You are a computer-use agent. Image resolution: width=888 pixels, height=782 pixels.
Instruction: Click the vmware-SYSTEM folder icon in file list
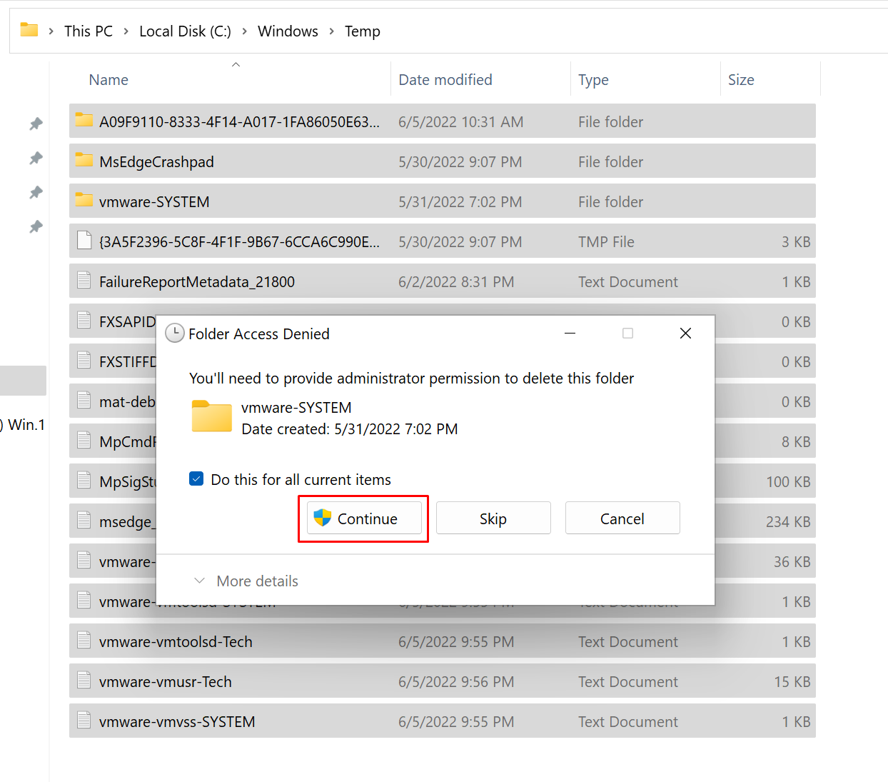click(84, 201)
